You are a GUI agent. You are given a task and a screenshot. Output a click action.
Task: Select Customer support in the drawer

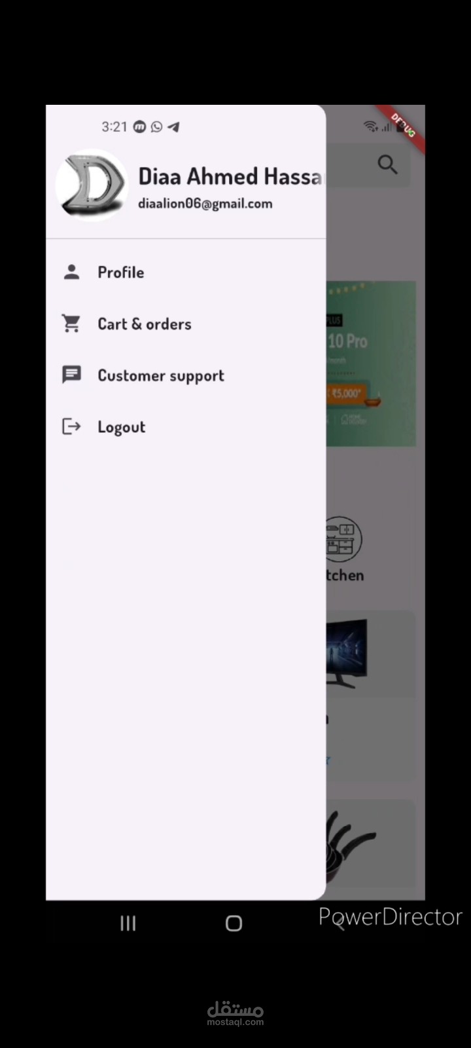[x=186, y=375]
